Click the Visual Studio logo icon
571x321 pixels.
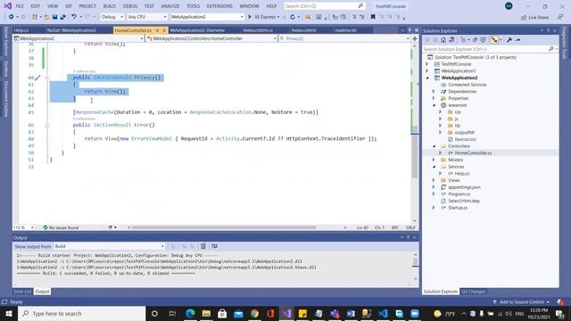pyautogui.click(x=7, y=6)
